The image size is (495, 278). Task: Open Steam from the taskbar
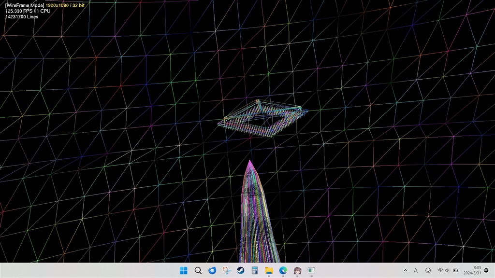[x=241, y=270]
